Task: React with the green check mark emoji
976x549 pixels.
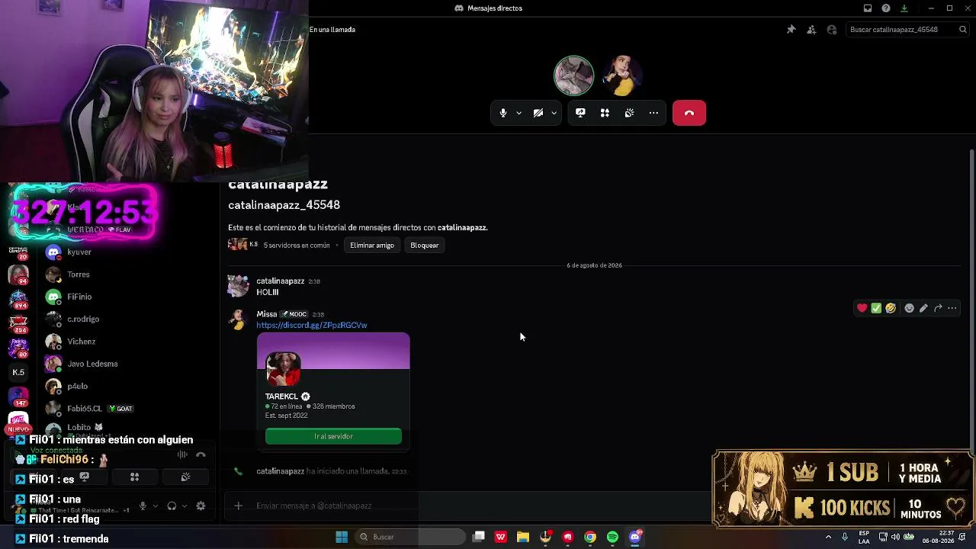Action: point(876,308)
